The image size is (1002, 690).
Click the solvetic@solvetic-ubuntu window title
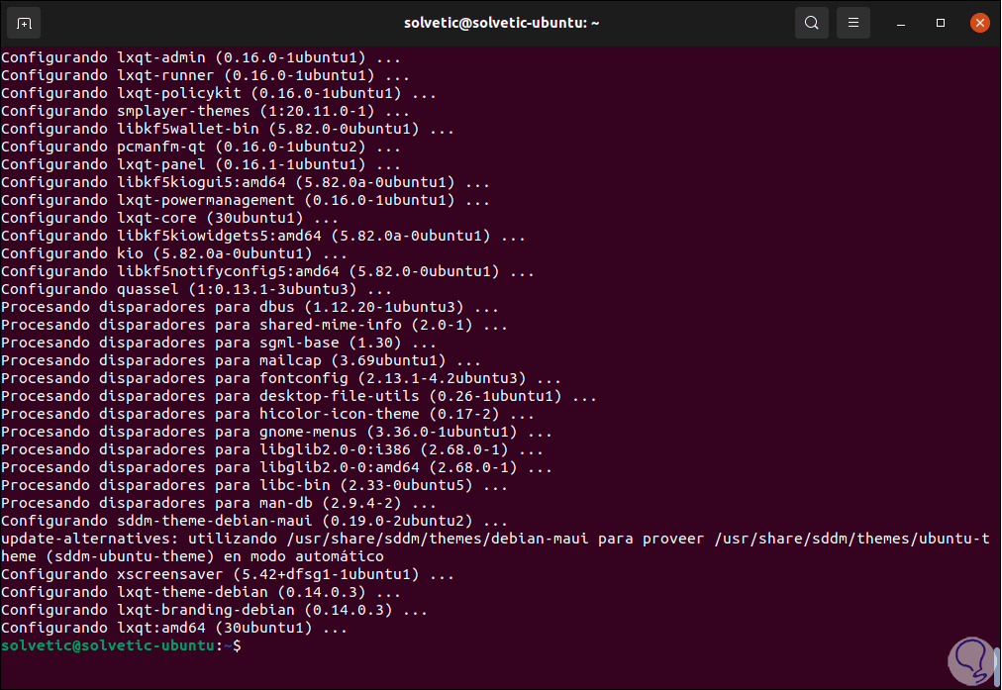point(502,23)
